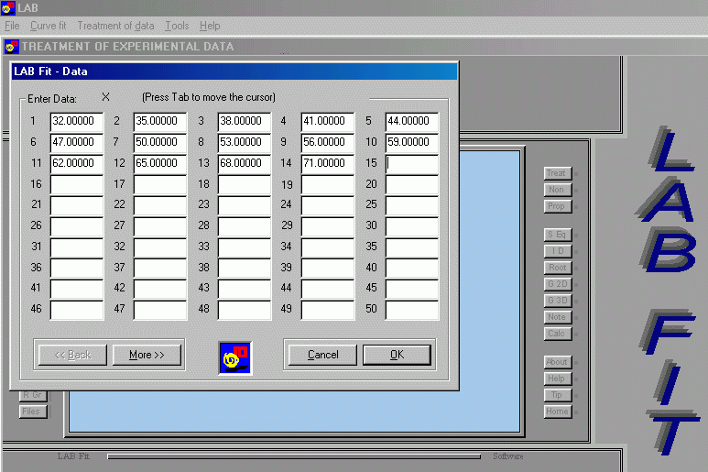Viewport: 708px width, 472px height.
Task: Click the Tip toolbar button
Action: 558,395
